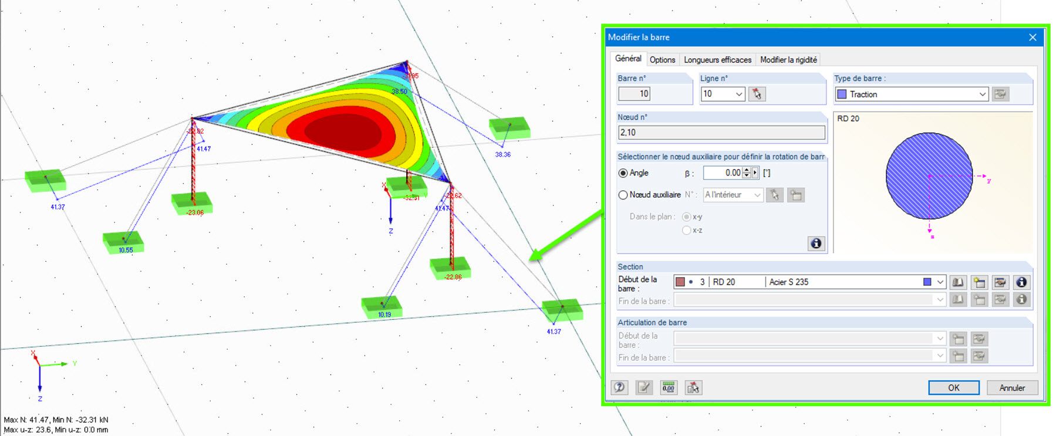
Task: Edit the articulation at Fin de la barre
Action: click(x=979, y=356)
